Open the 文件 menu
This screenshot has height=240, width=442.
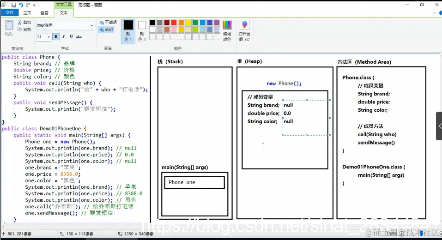point(10,12)
